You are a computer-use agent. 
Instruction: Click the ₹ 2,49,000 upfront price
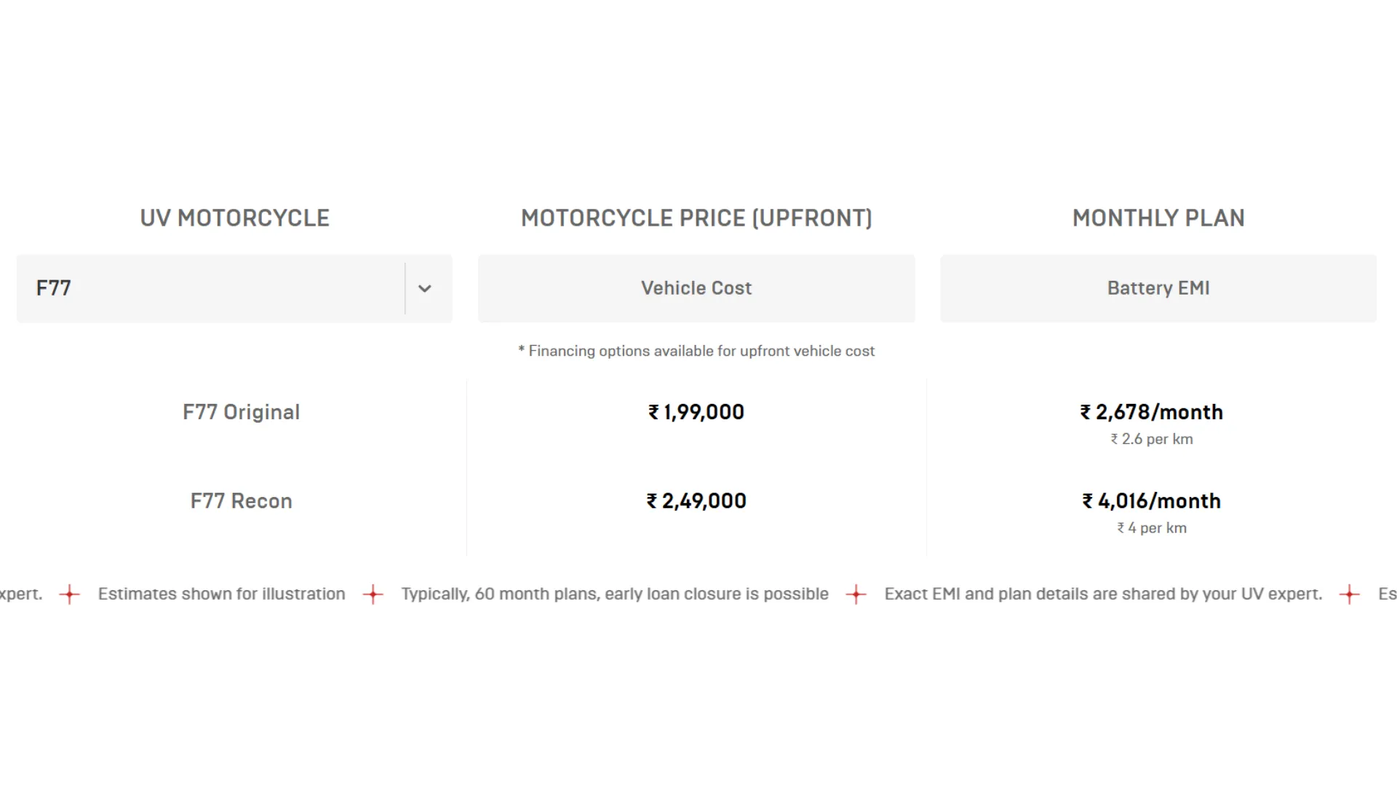click(696, 501)
